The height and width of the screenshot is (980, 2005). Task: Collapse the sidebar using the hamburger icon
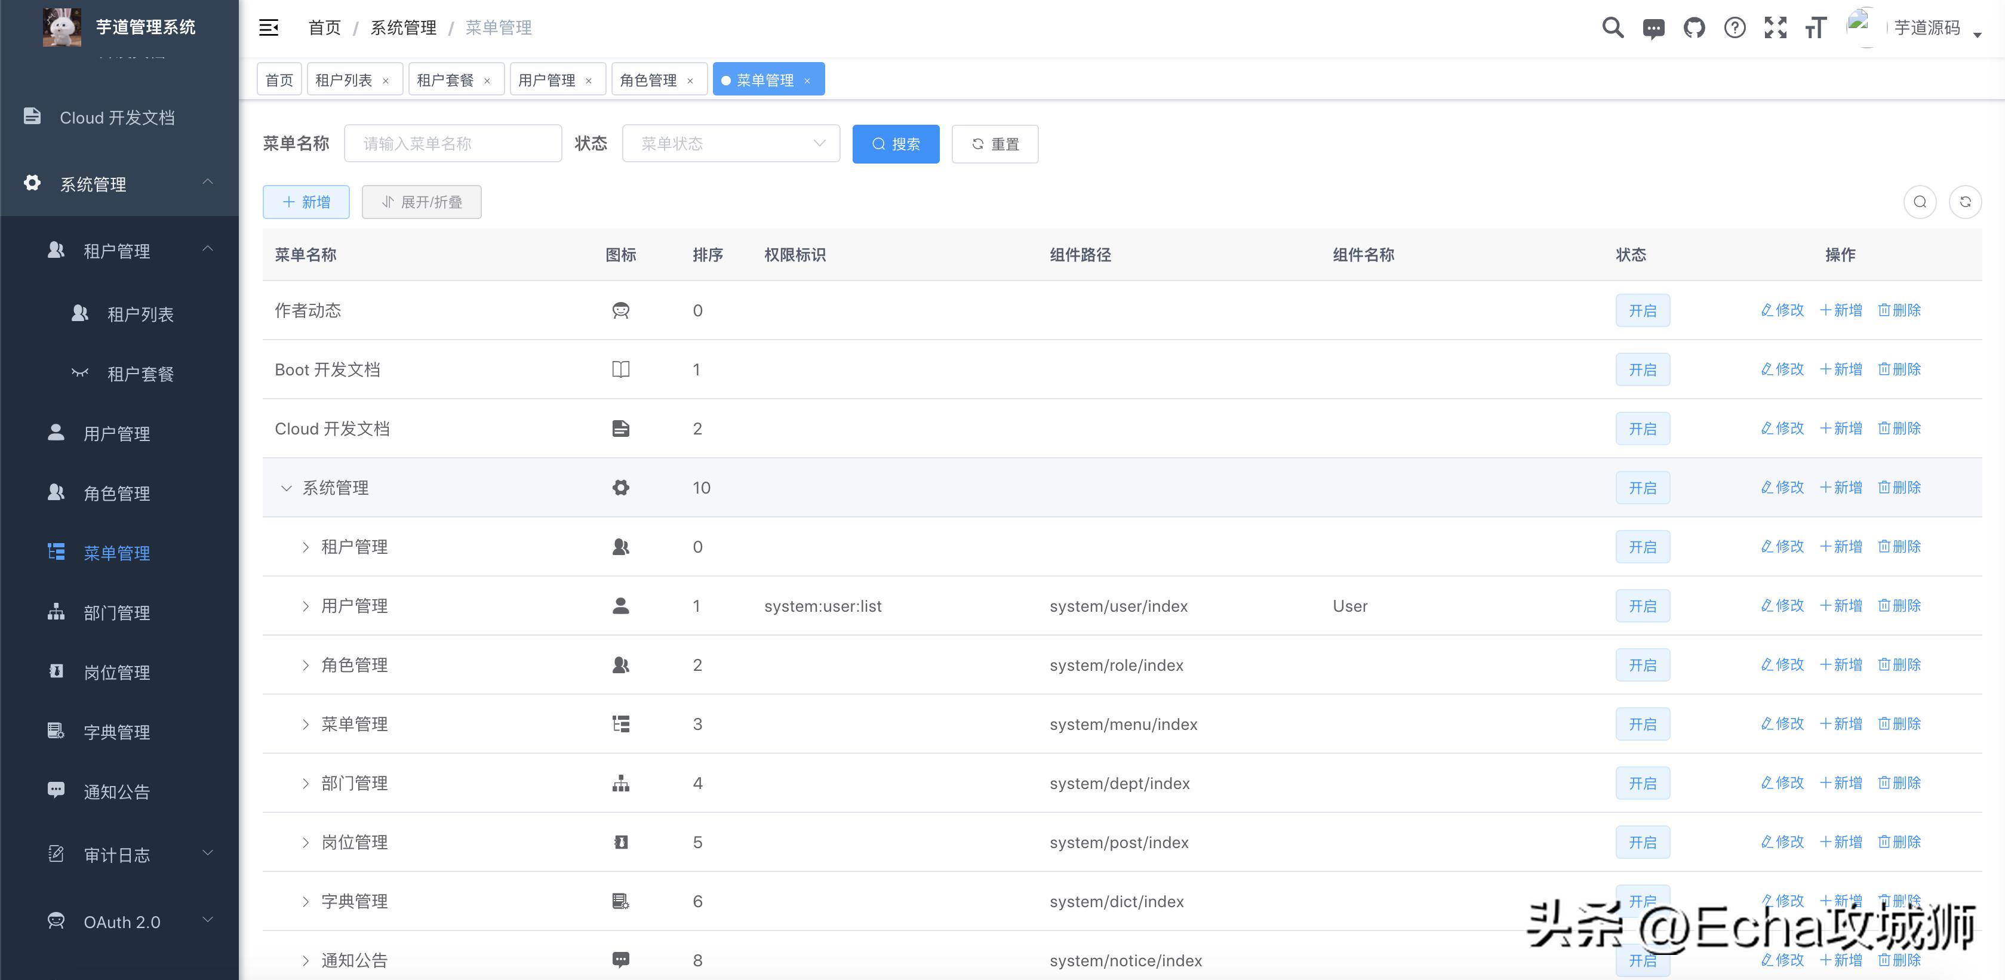click(269, 27)
